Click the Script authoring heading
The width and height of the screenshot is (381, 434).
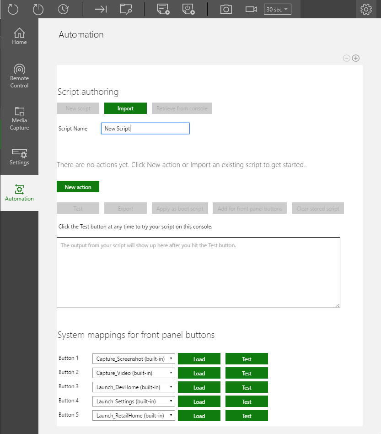tap(88, 92)
